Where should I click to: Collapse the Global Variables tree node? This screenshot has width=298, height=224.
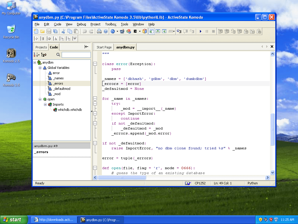(40, 68)
